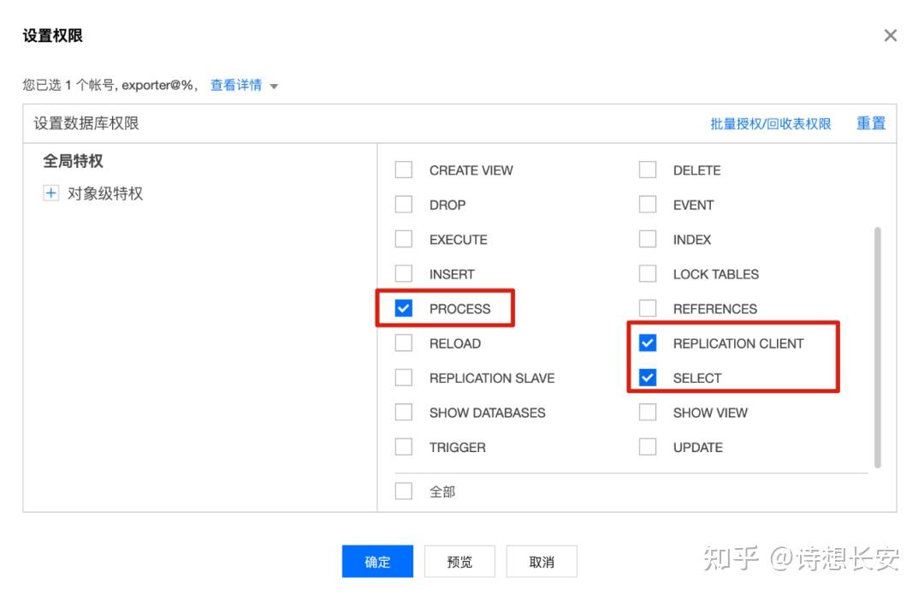Check the 全部 select-all checkbox
The image size is (924, 596).
pos(404,491)
